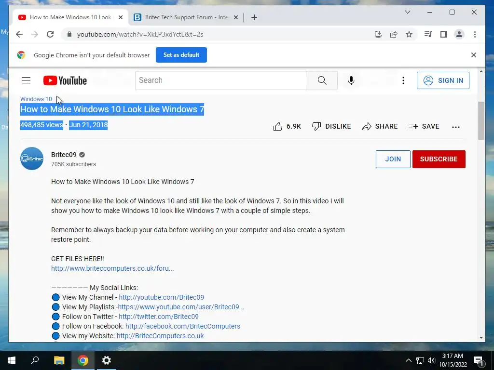Click the Set as default button
The width and height of the screenshot is (494, 370).
181,55
